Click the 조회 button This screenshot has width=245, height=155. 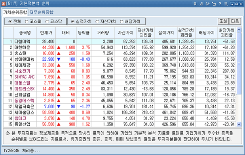click(x=223, y=21)
